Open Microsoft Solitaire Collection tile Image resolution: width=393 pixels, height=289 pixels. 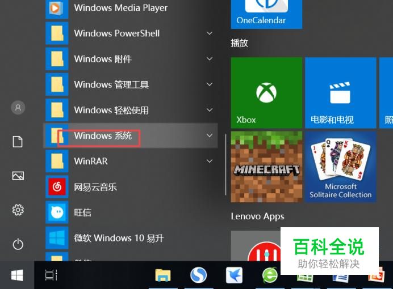pos(341,167)
